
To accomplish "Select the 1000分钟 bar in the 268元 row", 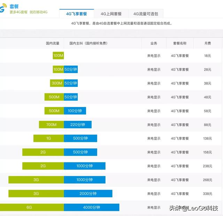I will 85,180.
